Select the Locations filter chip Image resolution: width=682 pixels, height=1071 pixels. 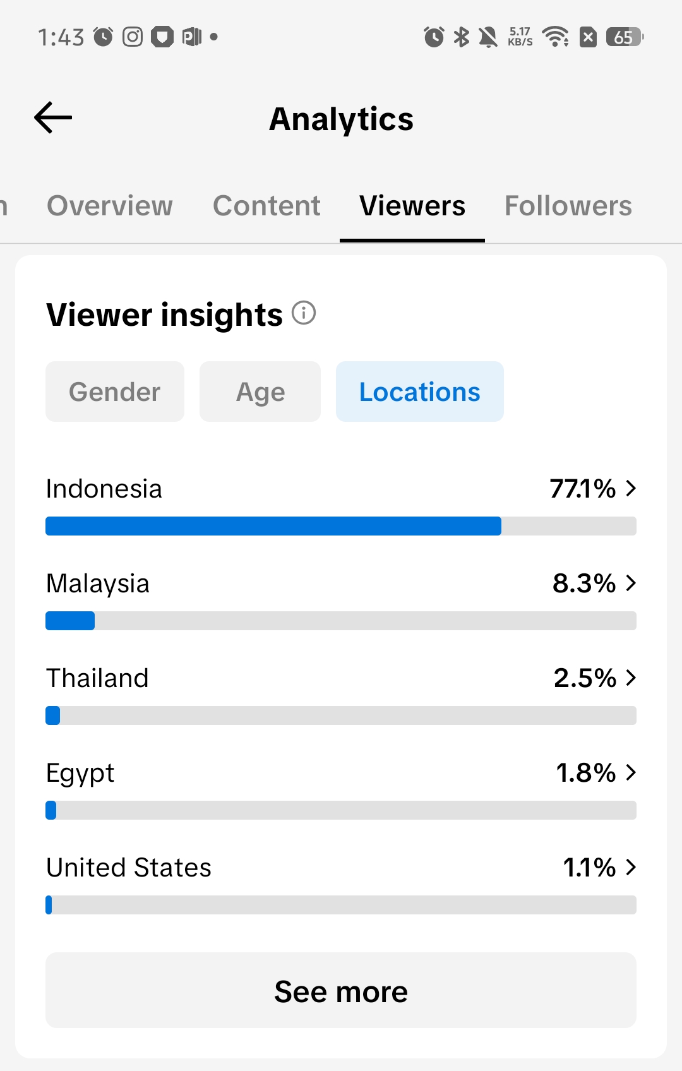tap(420, 392)
